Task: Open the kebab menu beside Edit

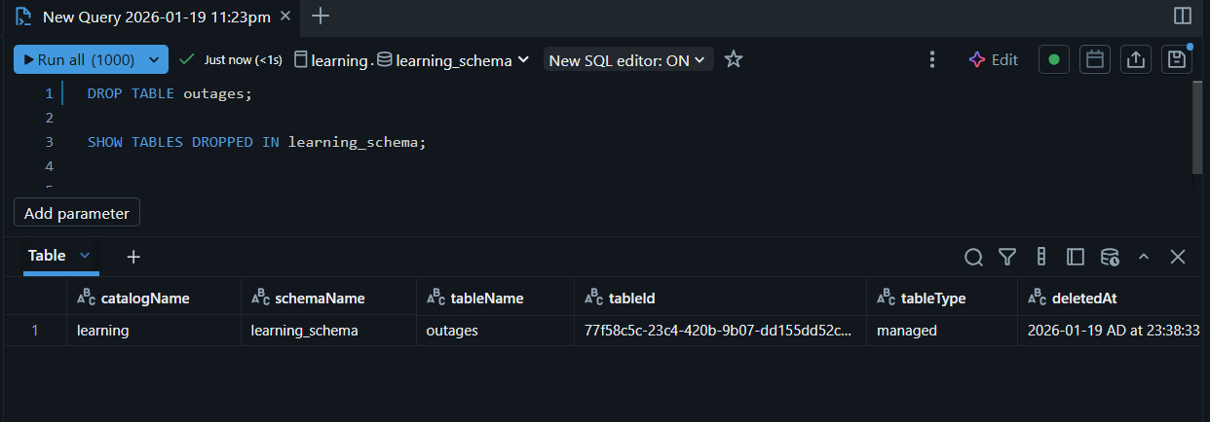Action: point(932,59)
